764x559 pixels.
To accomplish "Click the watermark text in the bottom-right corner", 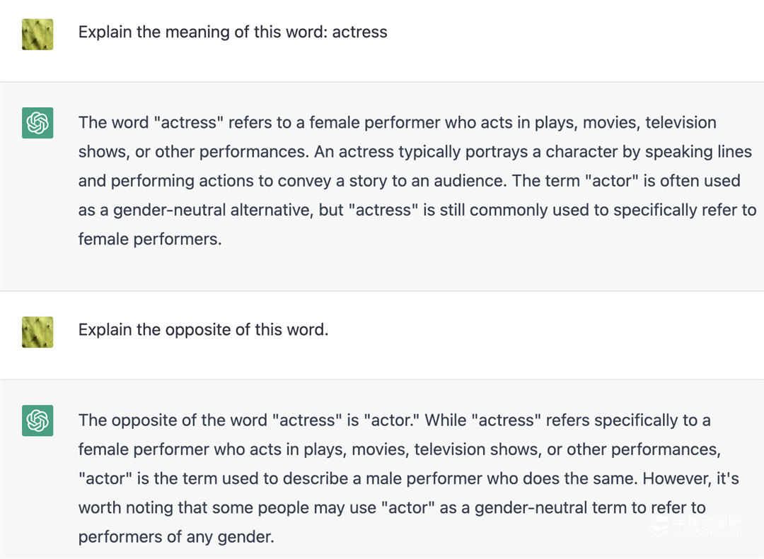I will 706,526.
